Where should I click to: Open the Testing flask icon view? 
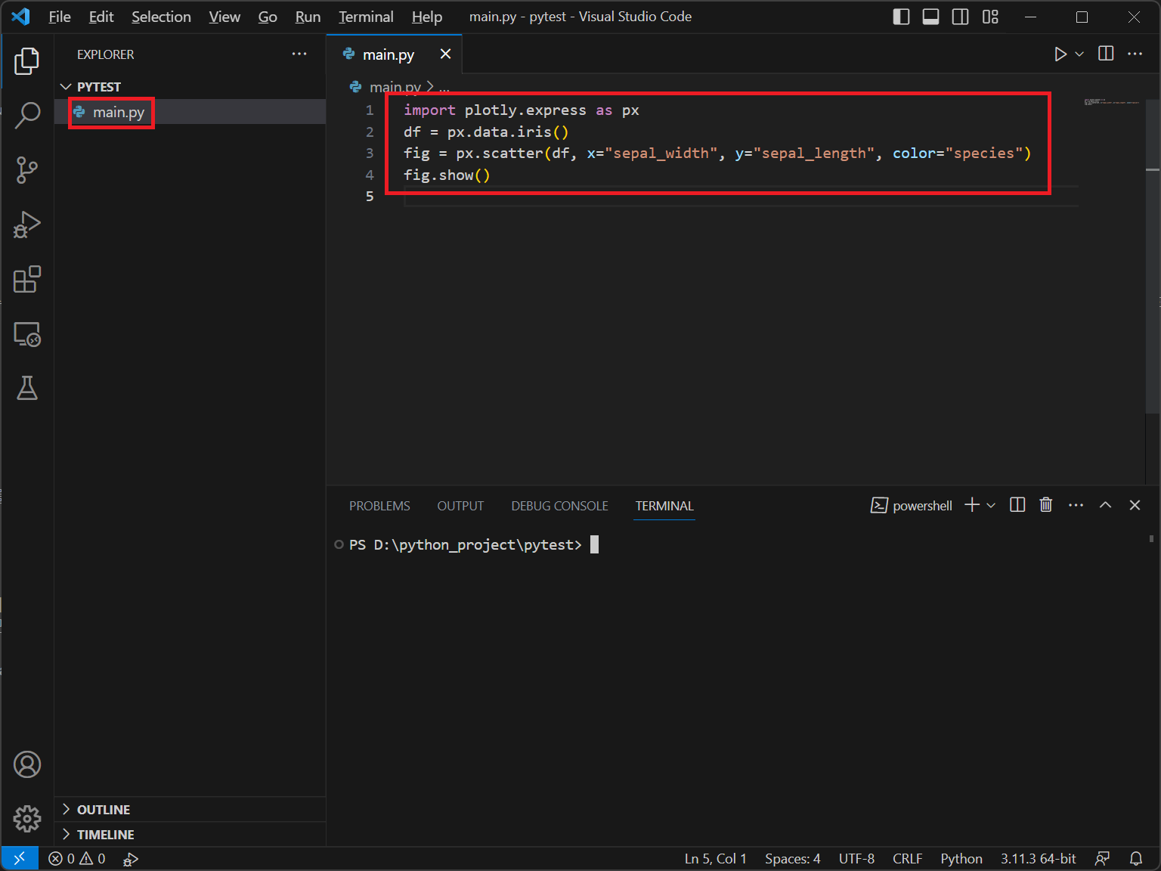point(27,388)
